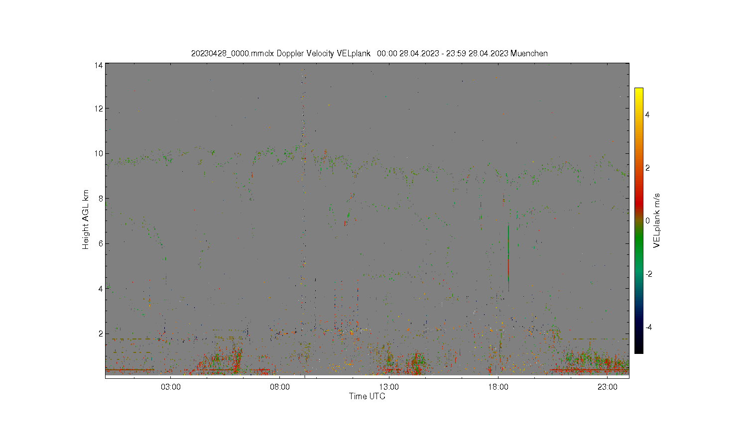
Task: Click the 13:00 time tick label
Action: pos(389,387)
